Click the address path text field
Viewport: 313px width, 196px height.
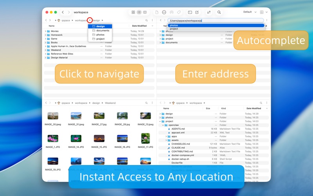point(215,20)
